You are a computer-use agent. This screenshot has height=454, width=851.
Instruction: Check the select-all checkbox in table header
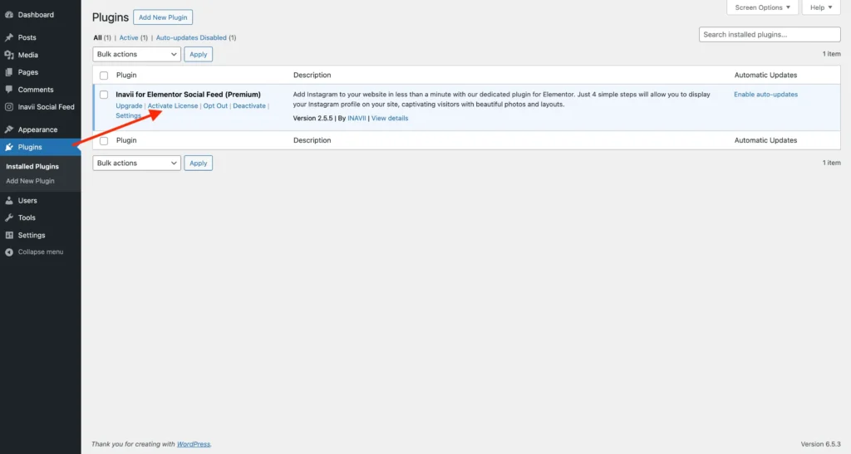[x=104, y=76]
